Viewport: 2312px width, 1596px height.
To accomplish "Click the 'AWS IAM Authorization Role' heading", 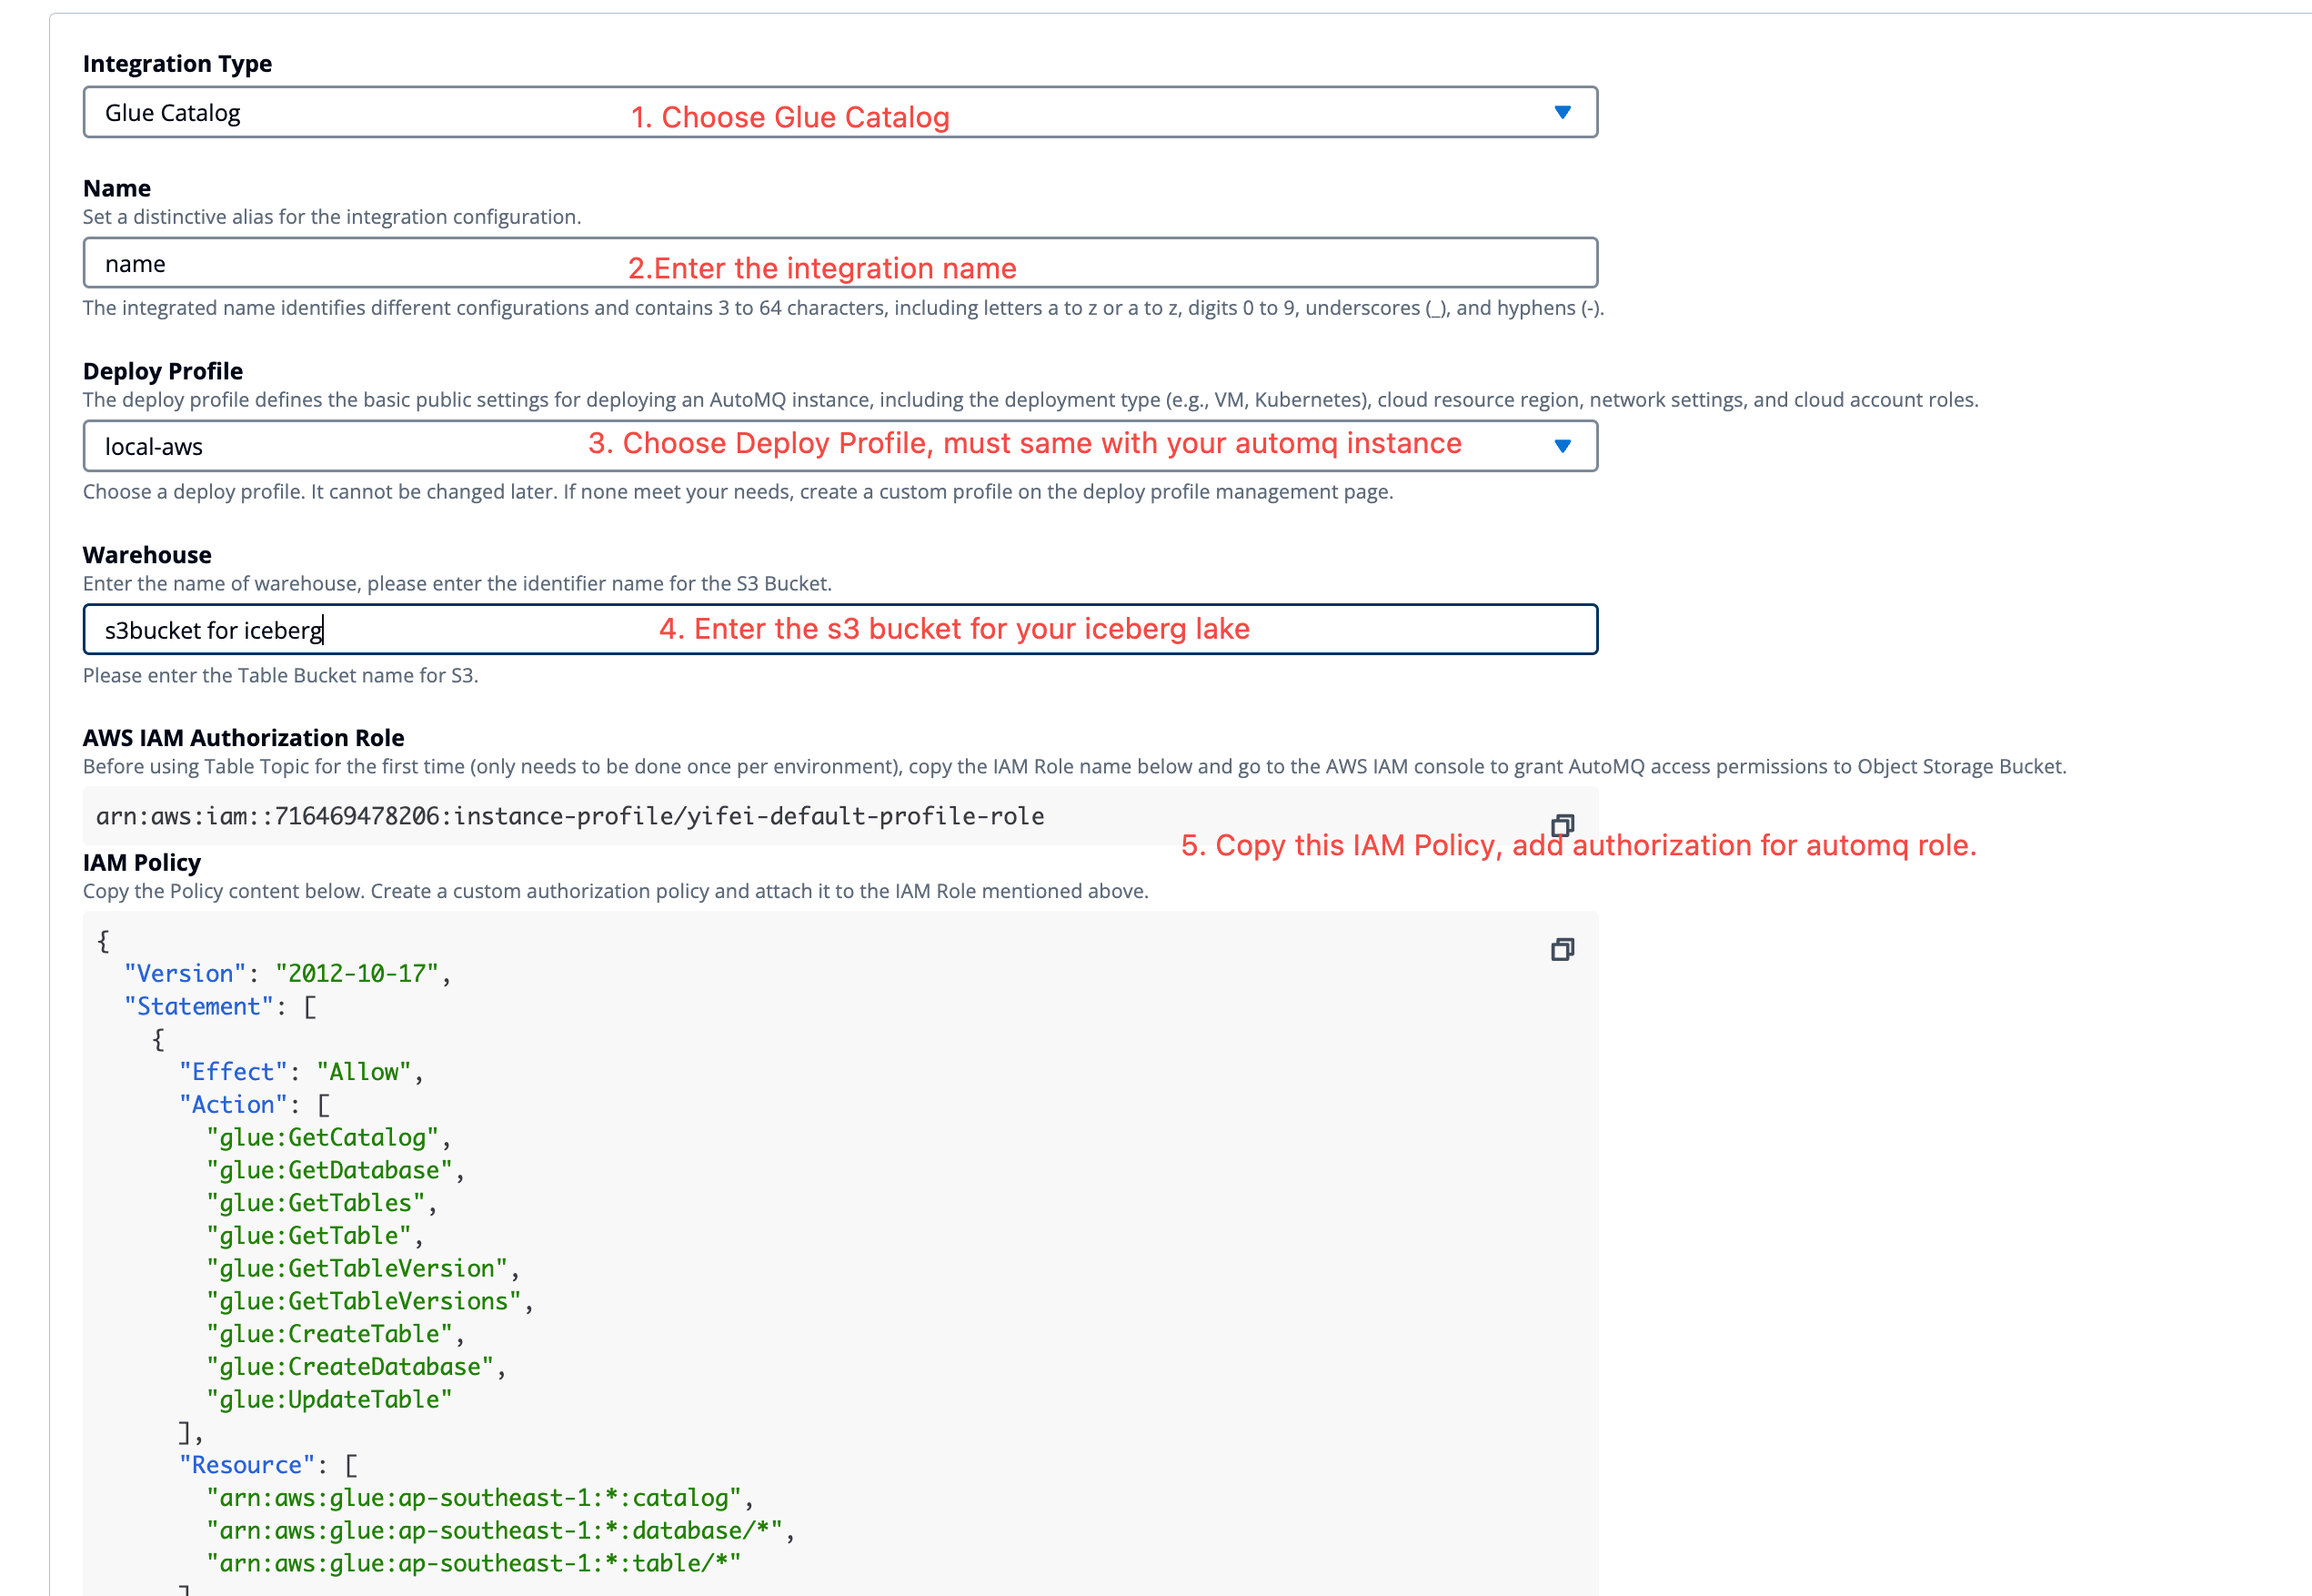I will point(243,738).
